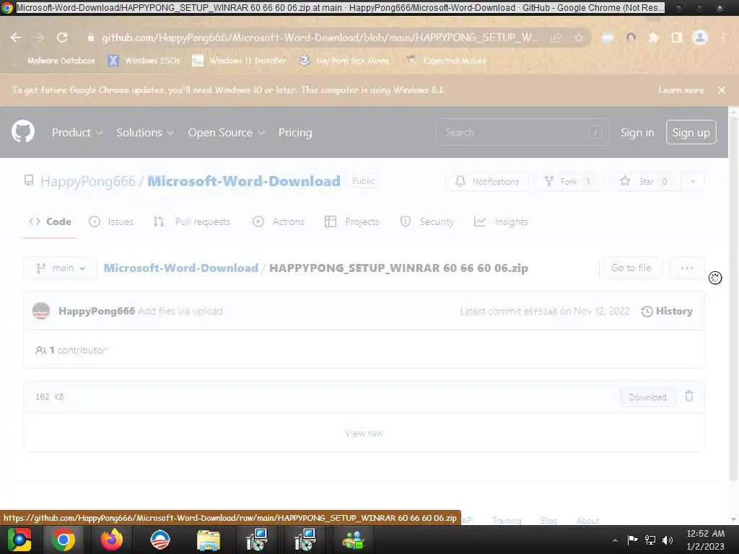The image size is (739, 554).
Task: Click the Download button
Action: (x=647, y=397)
